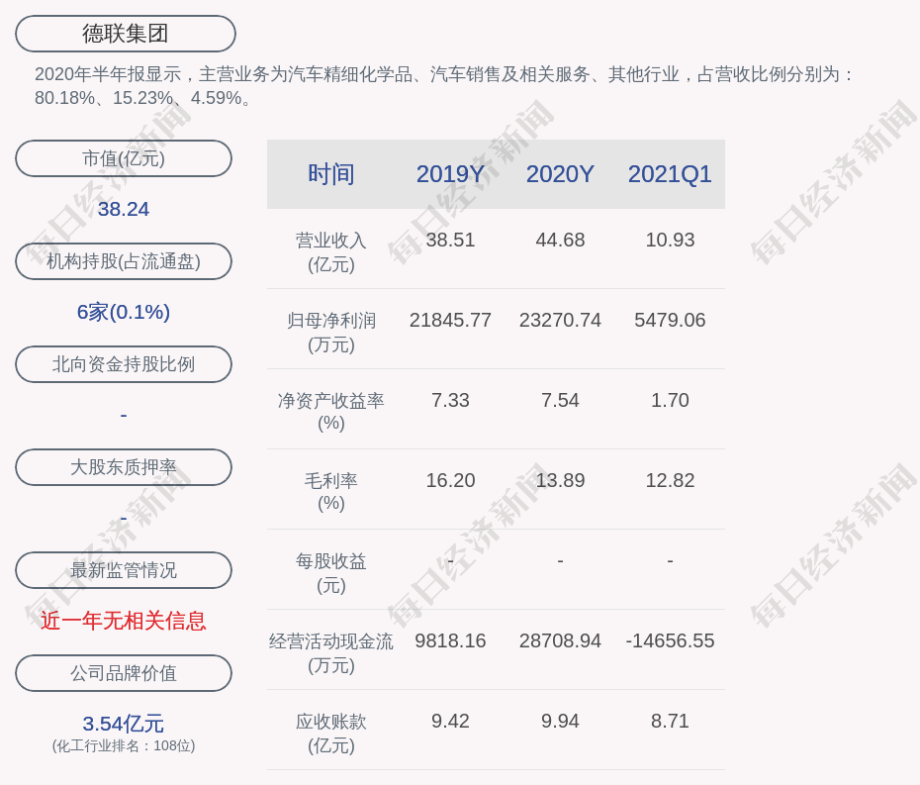Select the 北向资金持股比例 label
The height and width of the screenshot is (785, 920).
tap(124, 364)
